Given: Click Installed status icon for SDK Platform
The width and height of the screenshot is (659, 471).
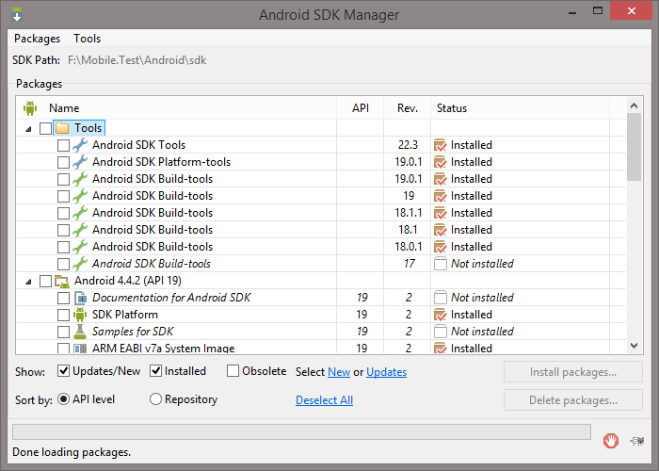Looking at the screenshot, I should [x=440, y=315].
